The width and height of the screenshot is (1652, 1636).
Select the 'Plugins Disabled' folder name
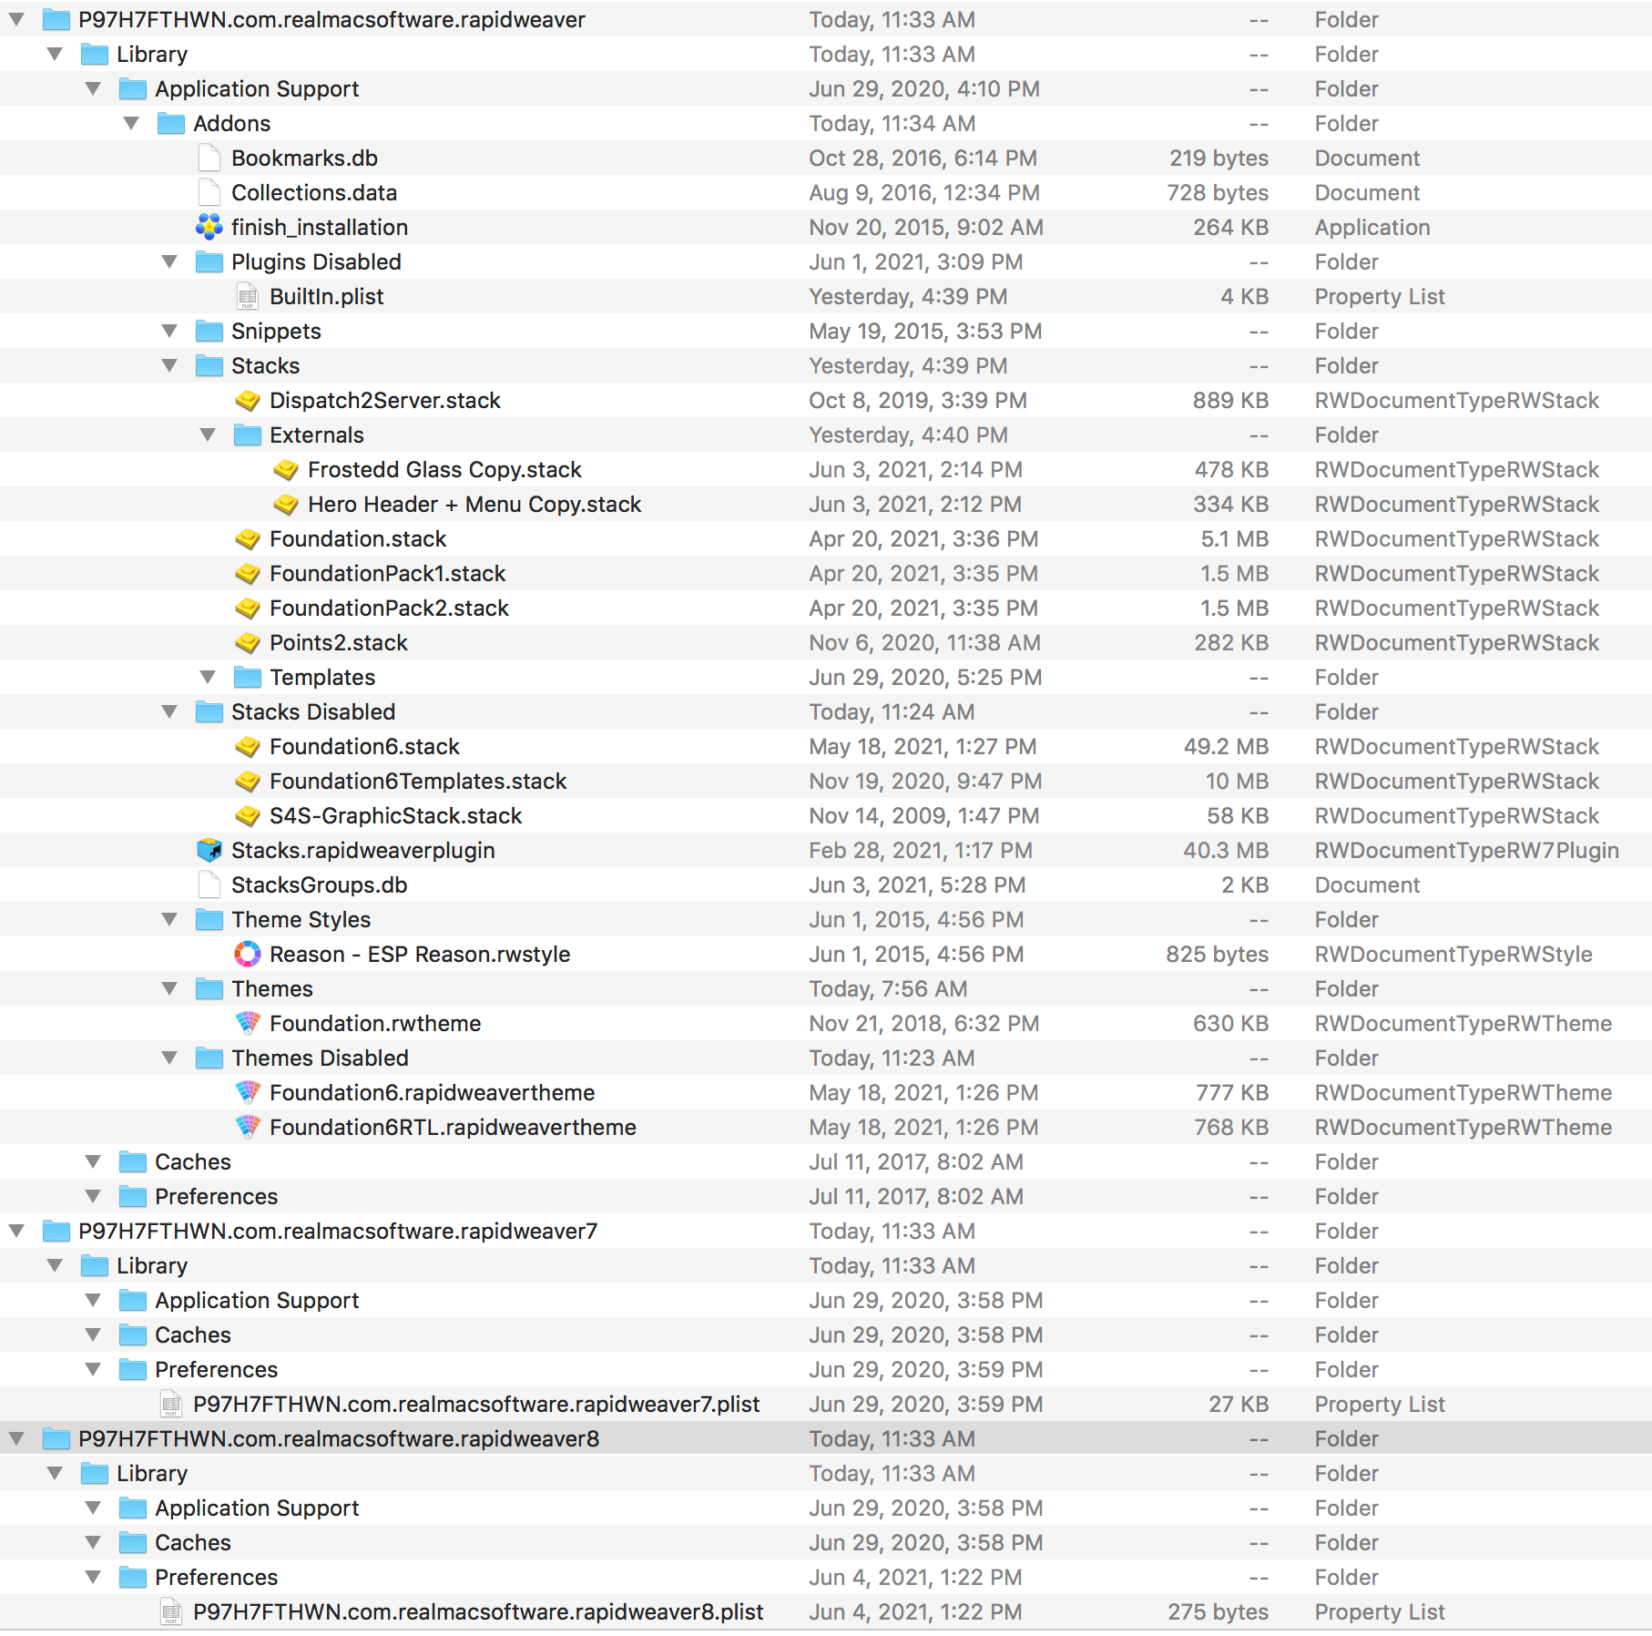coord(316,261)
